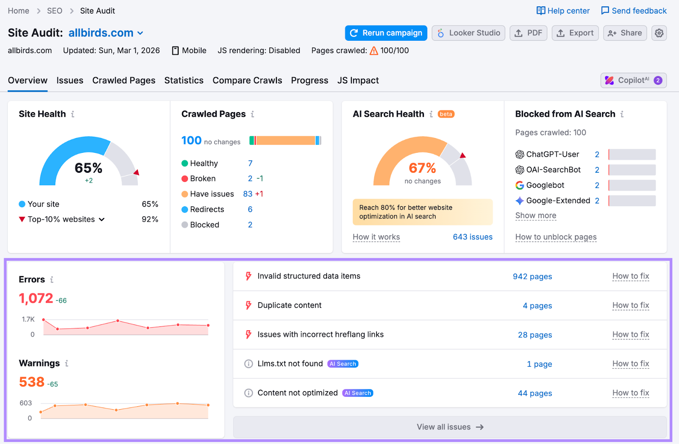Viewport: 679px width, 444px height.
Task: Open the Copilot AI panel
Action: pos(633,80)
